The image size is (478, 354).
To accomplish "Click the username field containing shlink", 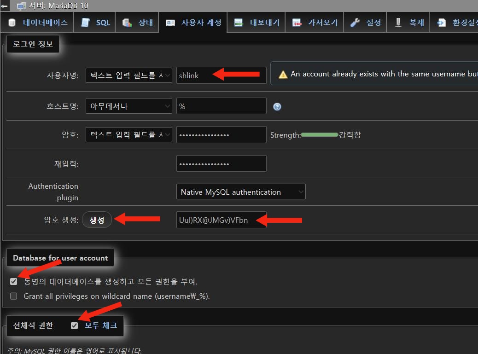I will [x=221, y=75].
